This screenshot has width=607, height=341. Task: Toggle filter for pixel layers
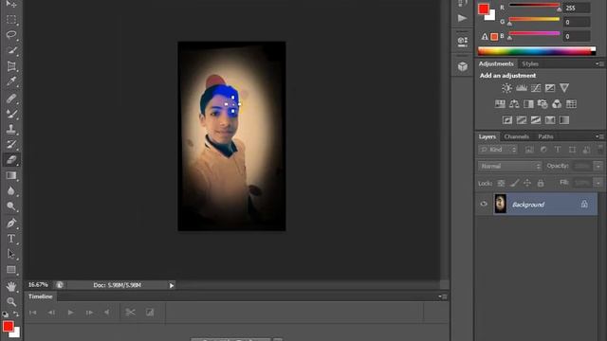529,150
